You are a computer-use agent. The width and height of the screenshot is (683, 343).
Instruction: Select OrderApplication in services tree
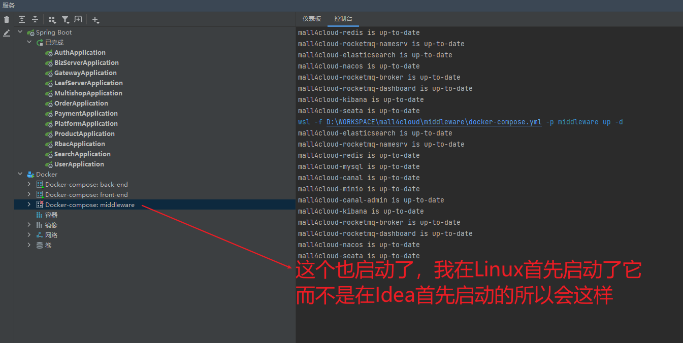coord(81,103)
